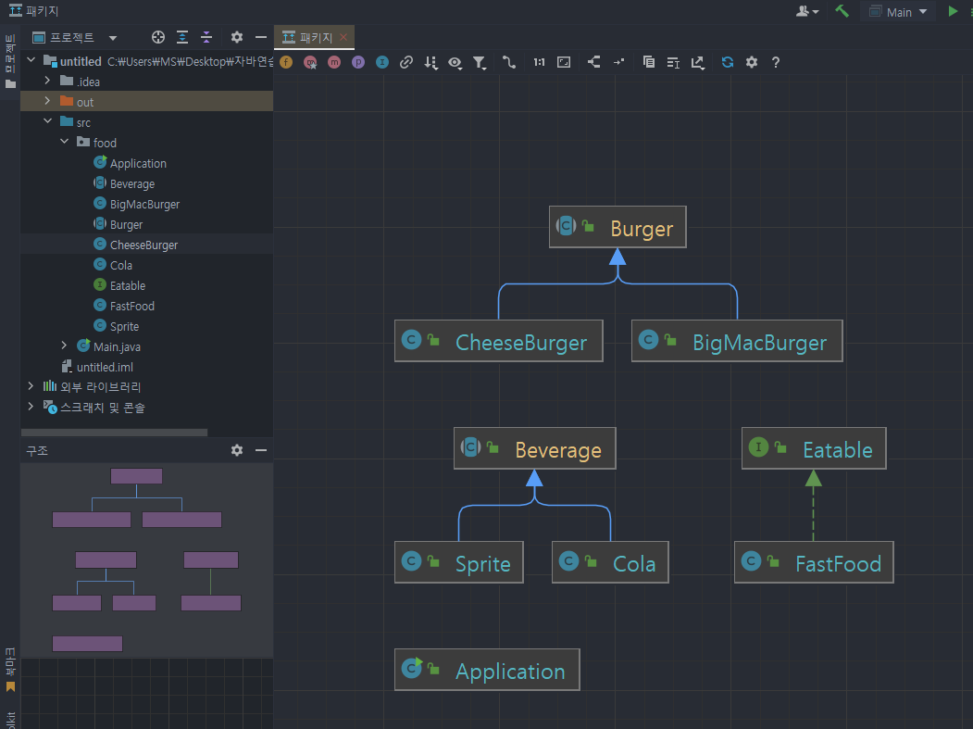
Task: Toggle the Properties display button
Action: pos(358,62)
